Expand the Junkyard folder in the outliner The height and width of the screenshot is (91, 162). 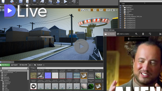tap(123, 11)
